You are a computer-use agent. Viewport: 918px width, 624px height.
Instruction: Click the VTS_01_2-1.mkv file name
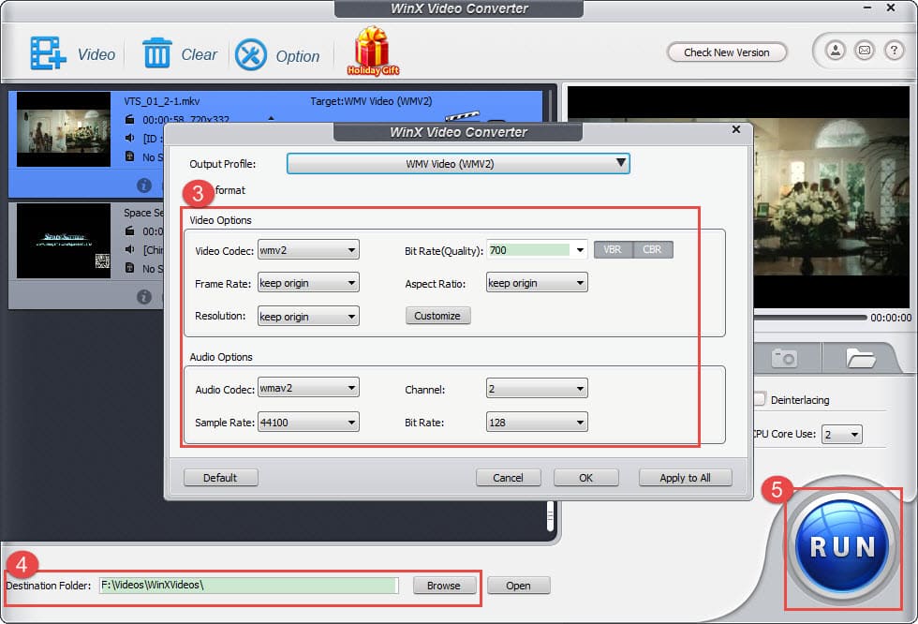(x=161, y=101)
